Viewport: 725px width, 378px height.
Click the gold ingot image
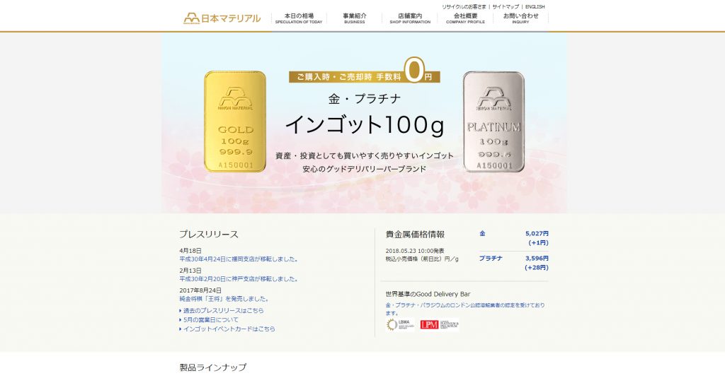[x=235, y=122]
